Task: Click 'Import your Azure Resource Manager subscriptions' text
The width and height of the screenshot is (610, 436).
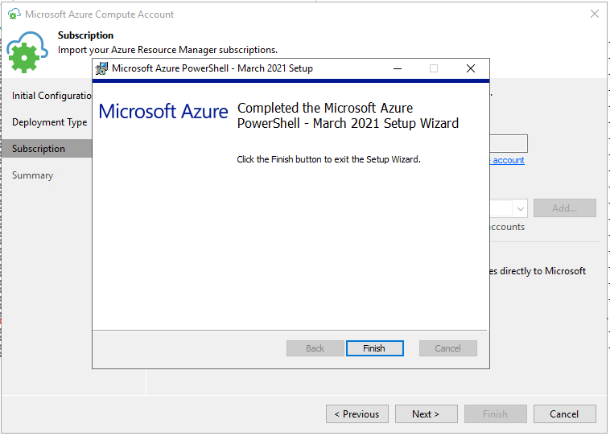Action: coord(167,50)
